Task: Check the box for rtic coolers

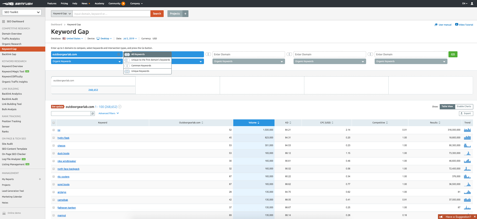Action: click(54, 177)
